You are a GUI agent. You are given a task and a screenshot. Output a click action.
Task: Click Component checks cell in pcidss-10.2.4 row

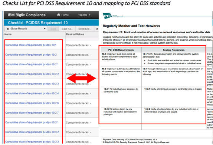(x=78, y=94)
